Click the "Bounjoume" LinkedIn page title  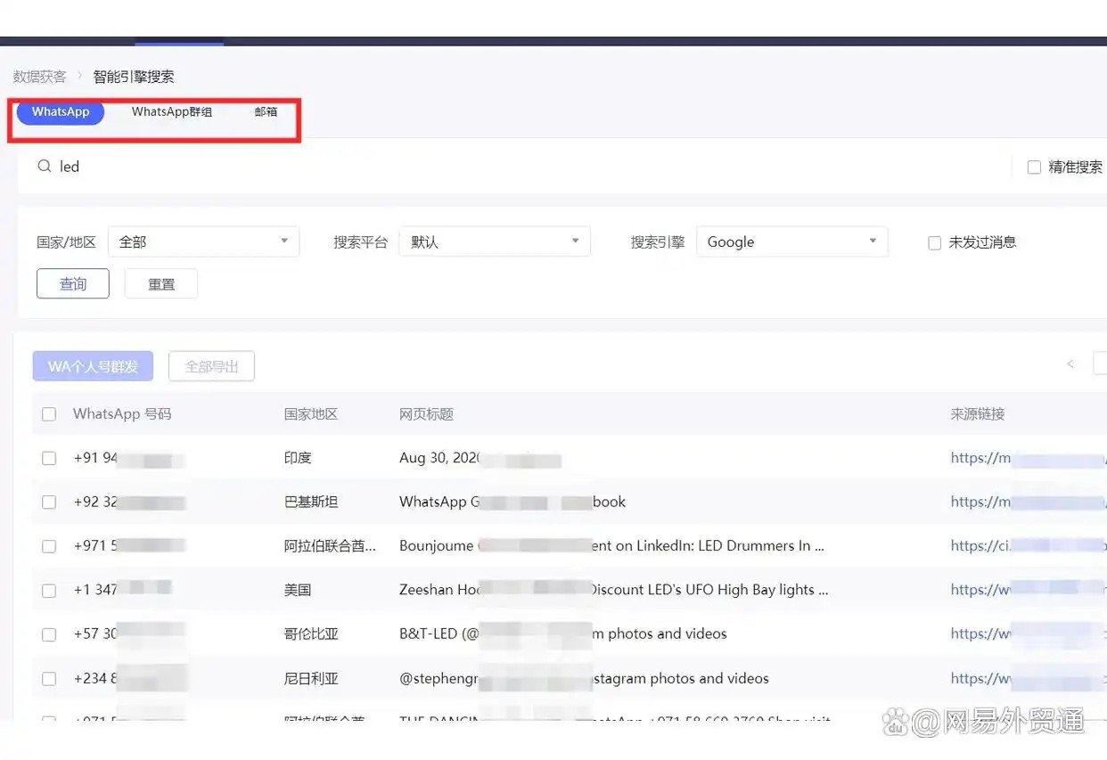611,545
